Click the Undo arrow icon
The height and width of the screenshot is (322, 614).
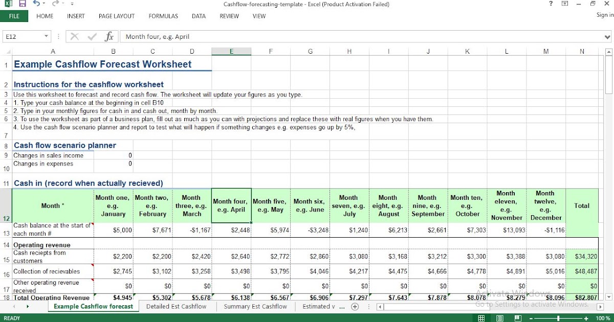click(36, 4)
